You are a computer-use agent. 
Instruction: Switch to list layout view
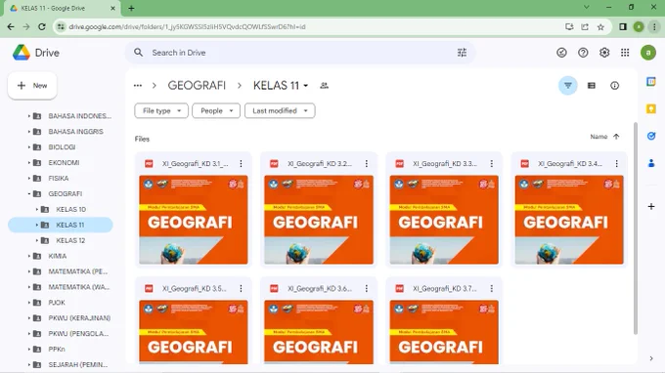click(x=592, y=86)
